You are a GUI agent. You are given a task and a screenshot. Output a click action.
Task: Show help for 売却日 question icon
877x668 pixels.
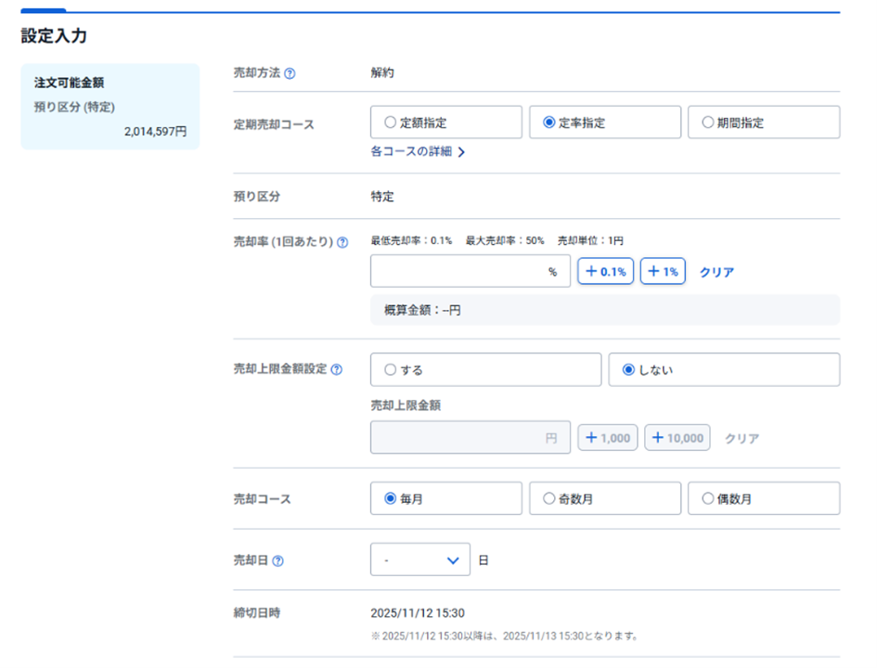tap(277, 560)
